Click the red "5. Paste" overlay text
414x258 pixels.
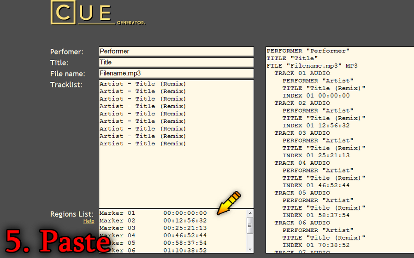point(58,241)
